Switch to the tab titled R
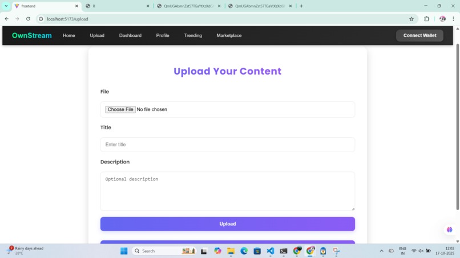 coord(118,6)
